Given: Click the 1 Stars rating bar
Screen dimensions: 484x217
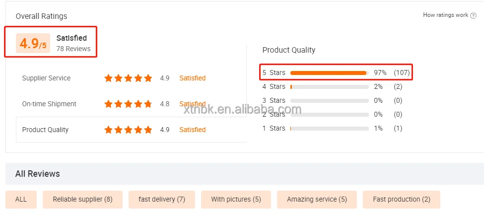Looking at the screenshot, I should tap(329, 128).
